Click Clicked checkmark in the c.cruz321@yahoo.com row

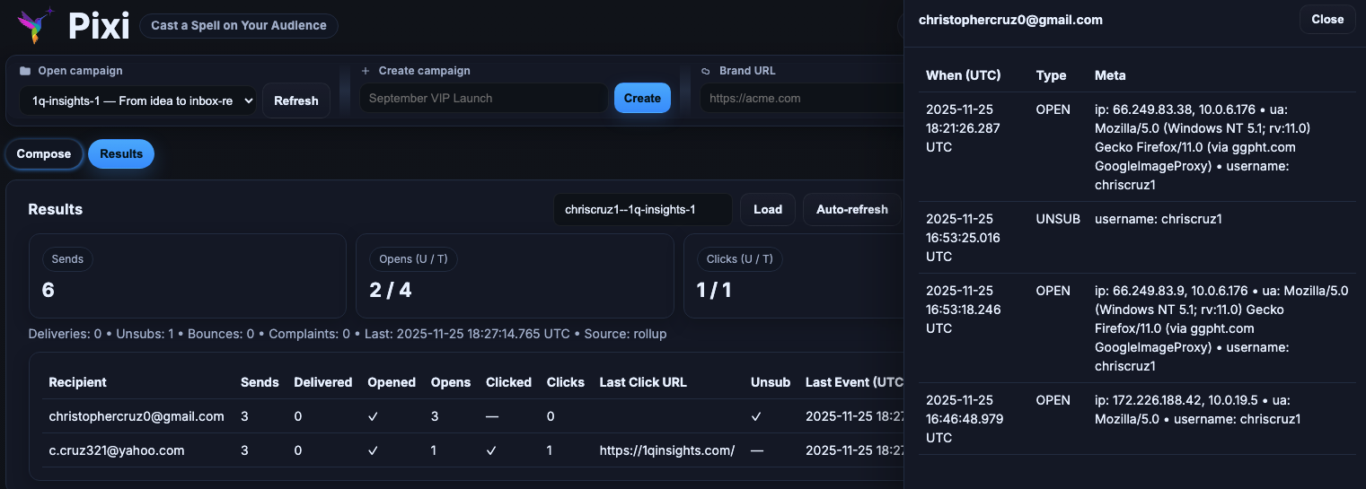[491, 450]
